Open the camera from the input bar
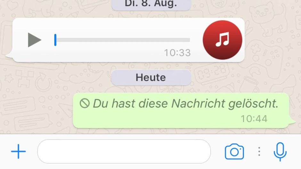 [x=234, y=151]
